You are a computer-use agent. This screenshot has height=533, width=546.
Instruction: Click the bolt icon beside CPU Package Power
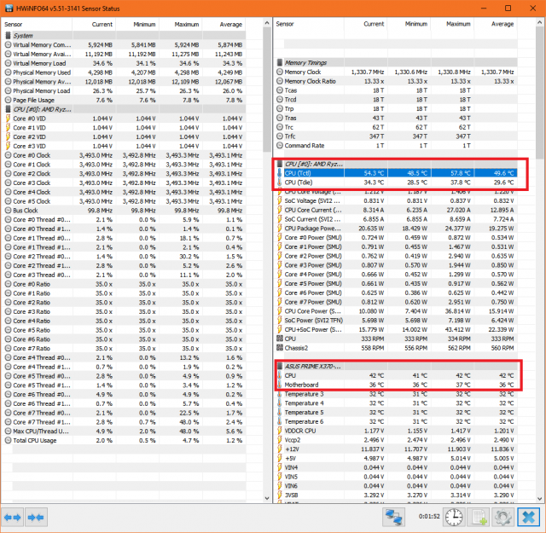279,229
